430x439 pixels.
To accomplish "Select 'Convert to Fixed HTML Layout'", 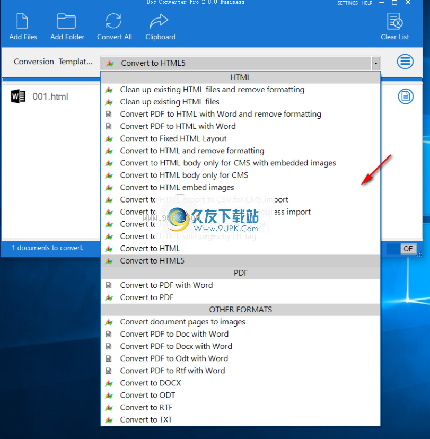I will point(241,138).
